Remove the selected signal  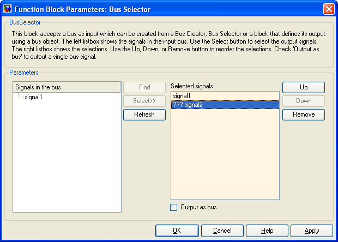(x=304, y=114)
